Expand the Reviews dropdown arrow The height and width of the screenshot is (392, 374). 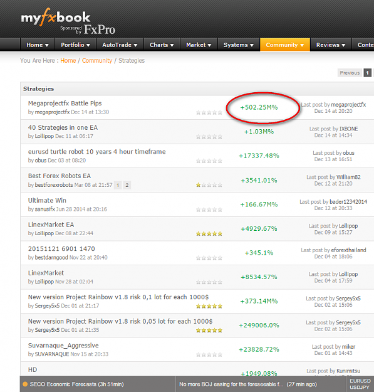click(x=343, y=46)
